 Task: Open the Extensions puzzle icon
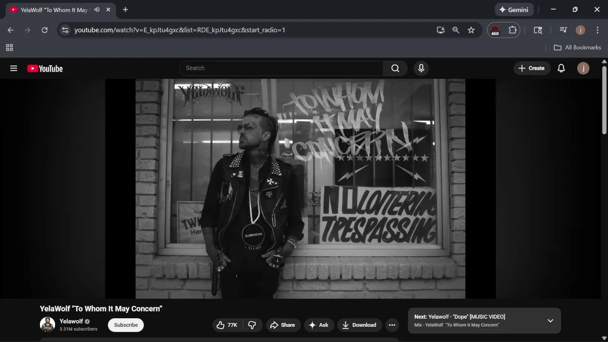[513, 30]
